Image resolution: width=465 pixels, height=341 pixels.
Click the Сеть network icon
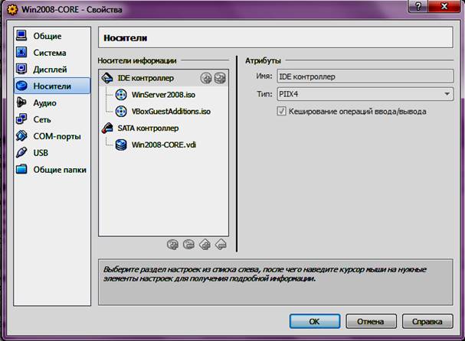pos(21,119)
